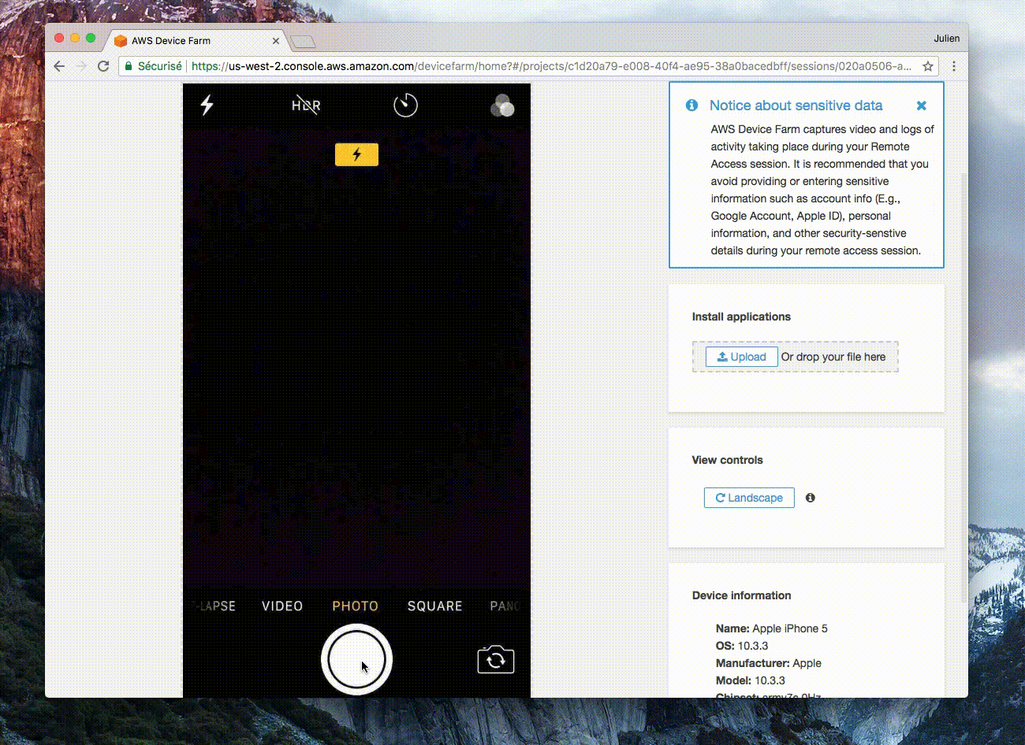The width and height of the screenshot is (1025, 745).
Task: Bookmark this page with the star icon
Action: [928, 66]
